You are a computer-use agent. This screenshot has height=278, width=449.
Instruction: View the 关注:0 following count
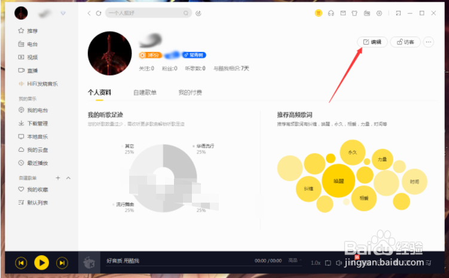(146, 68)
